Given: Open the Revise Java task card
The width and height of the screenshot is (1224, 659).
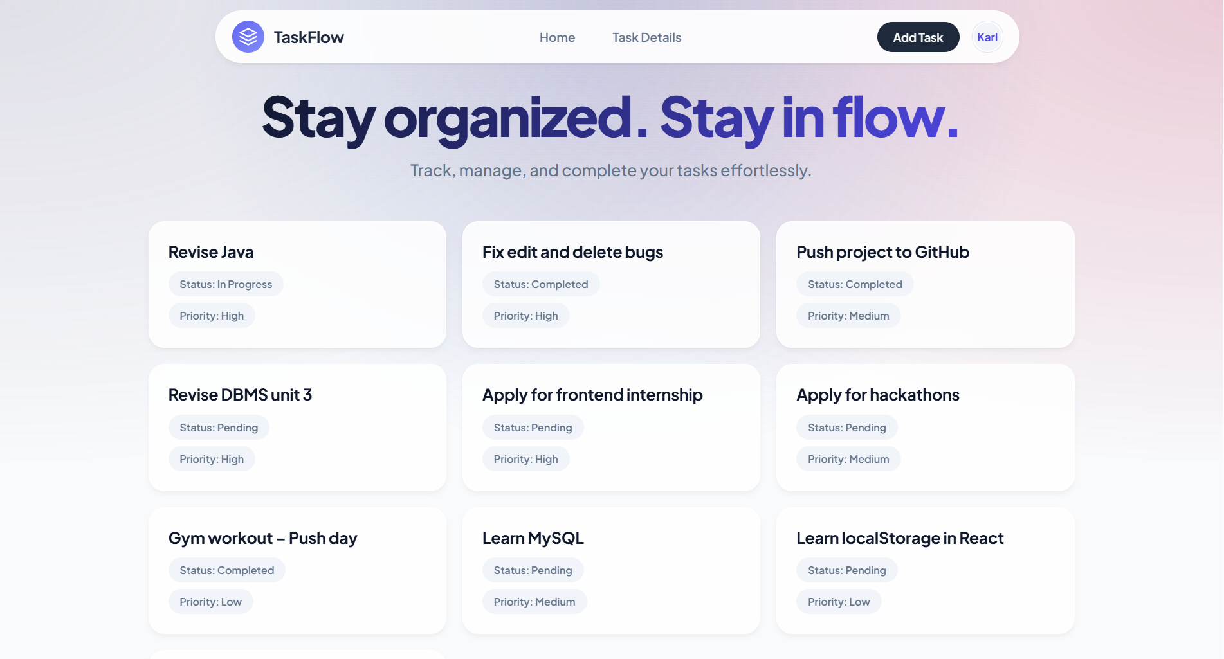Looking at the screenshot, I should tap(297, 284).
